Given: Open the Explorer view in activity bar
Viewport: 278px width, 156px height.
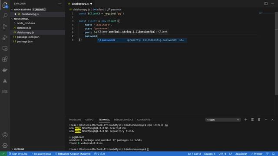Looking at the screenshot, I should 5,5.
